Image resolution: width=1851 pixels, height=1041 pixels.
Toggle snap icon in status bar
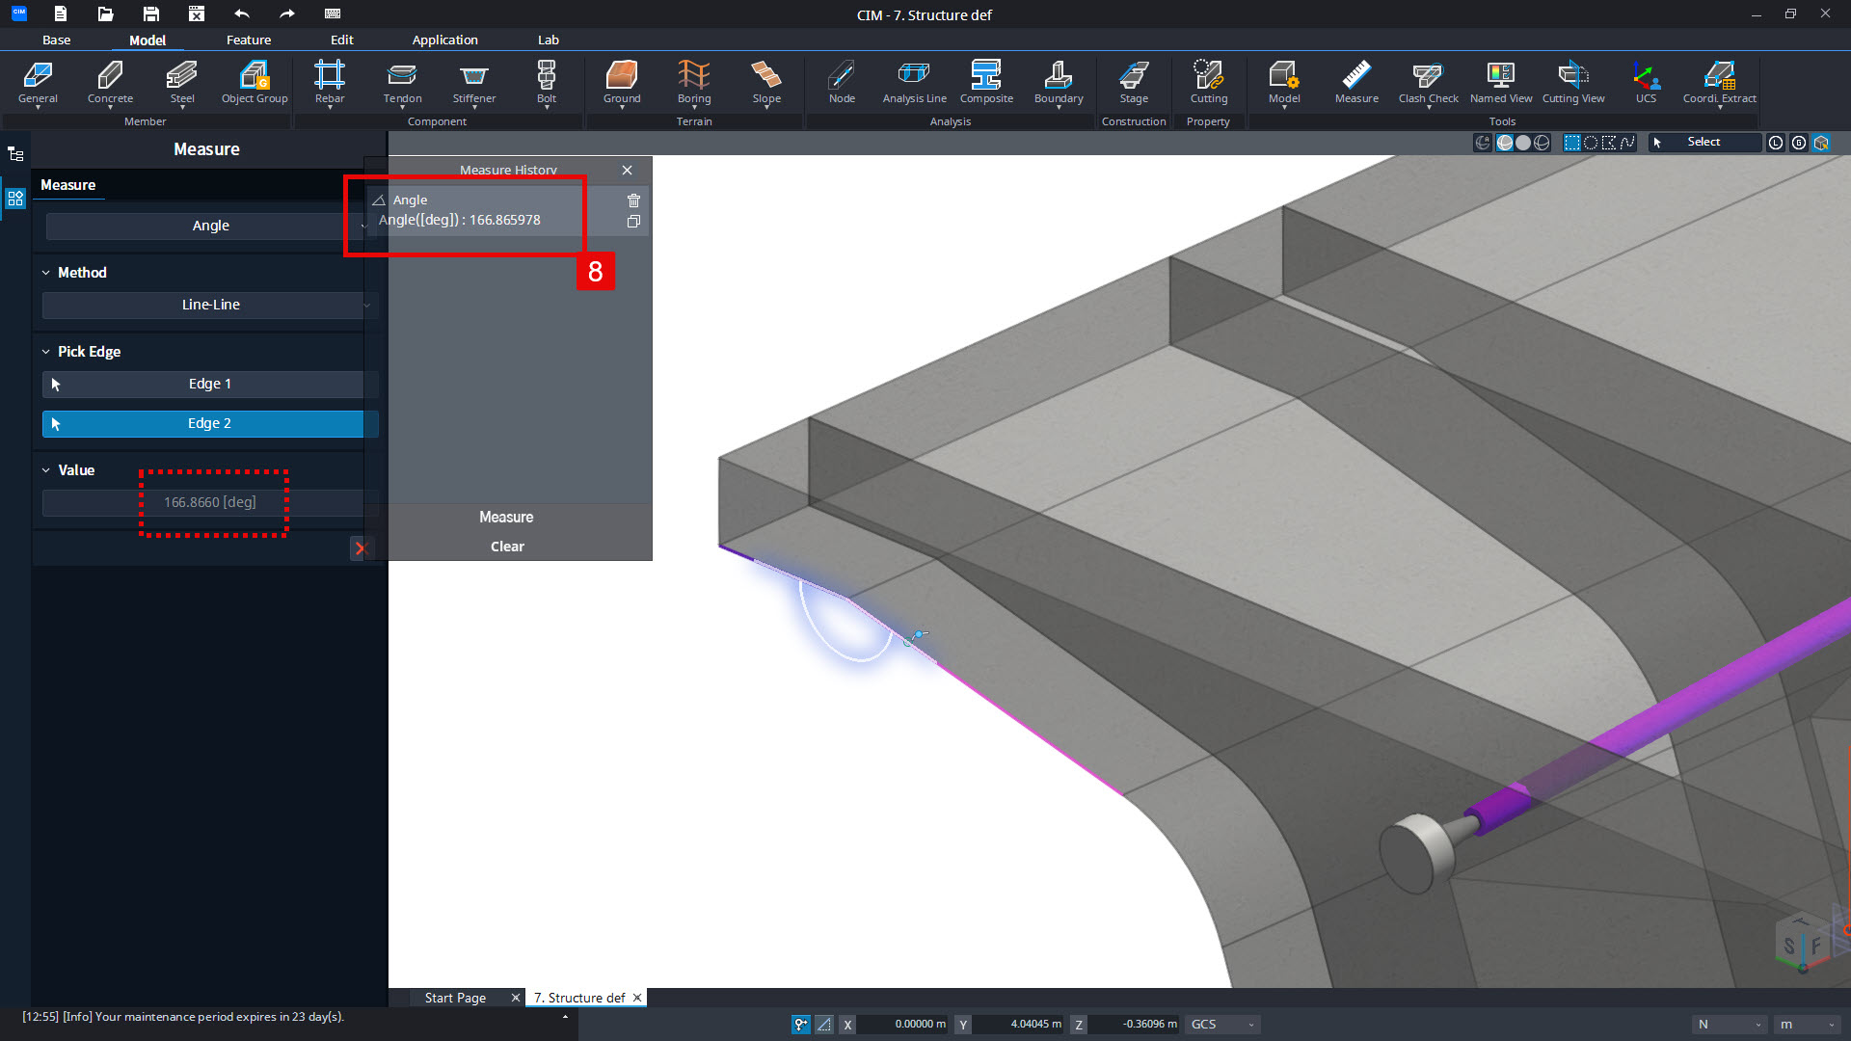(x=800, y=1025)
